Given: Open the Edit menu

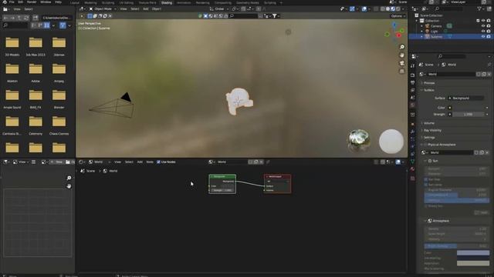Looking at the screenshot, I should click(21, 2).
